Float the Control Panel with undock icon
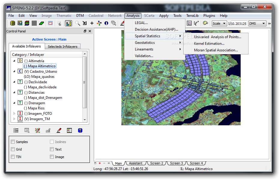The height and width of the screenshot is (180, 280). [x=85, y=31]
